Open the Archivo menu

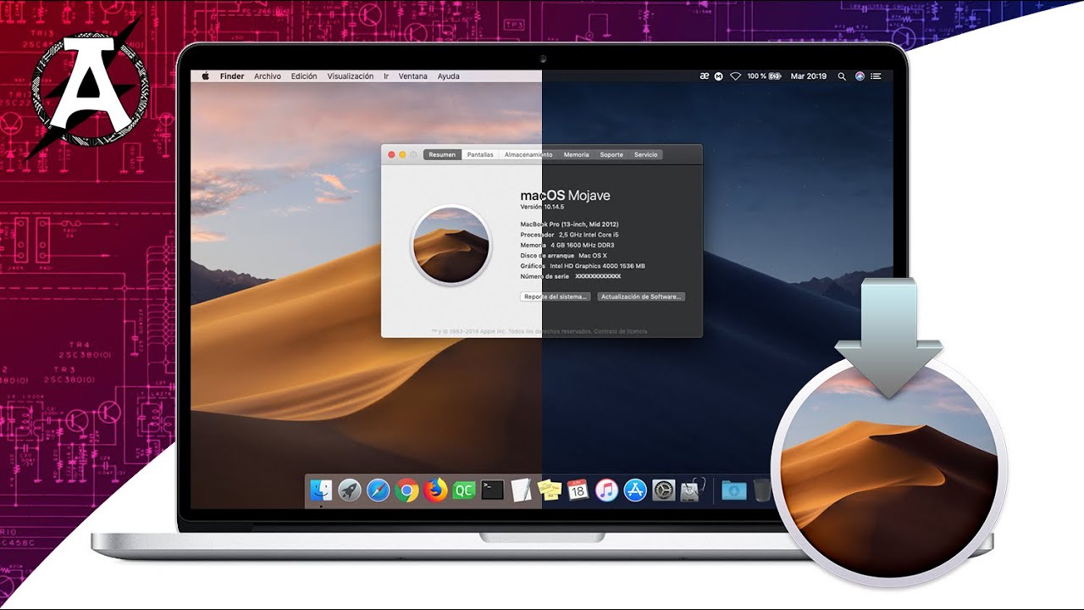tap(268, 76)
